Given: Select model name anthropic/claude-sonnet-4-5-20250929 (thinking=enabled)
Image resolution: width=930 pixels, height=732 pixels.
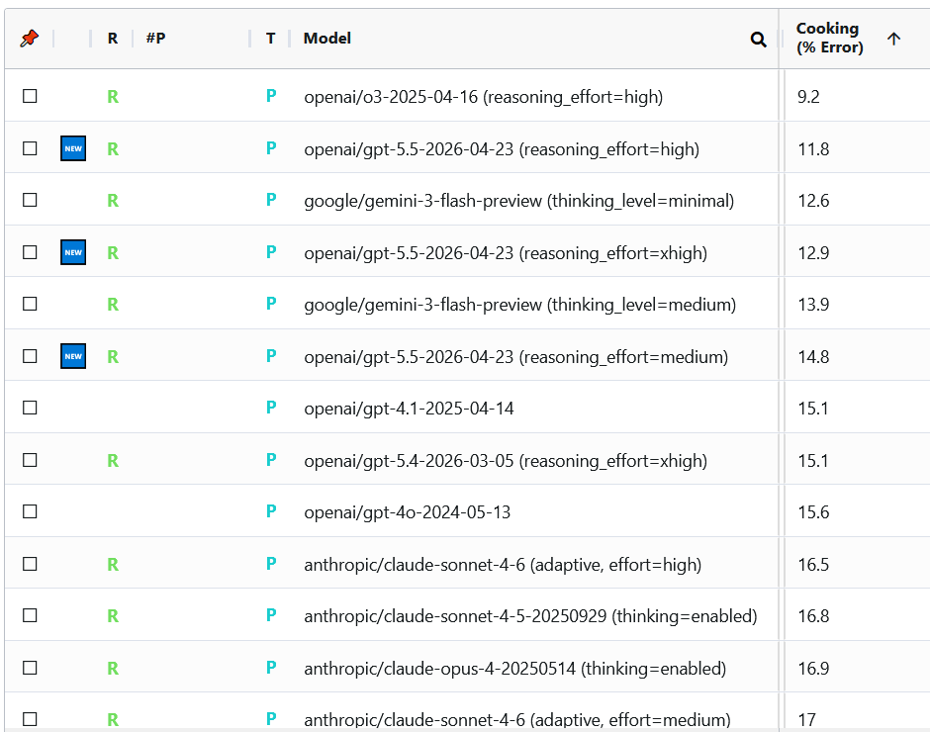Looking at the screenshot, I should point(531,616).
